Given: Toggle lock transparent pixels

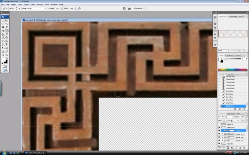Looking at the screenshot, I should [224, 121].
